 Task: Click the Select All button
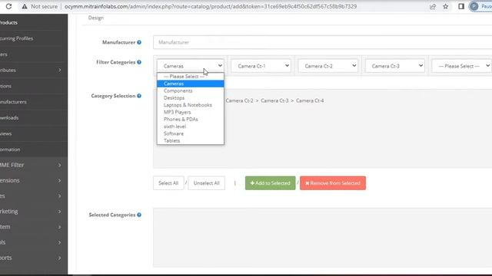(x=168, y=183)
